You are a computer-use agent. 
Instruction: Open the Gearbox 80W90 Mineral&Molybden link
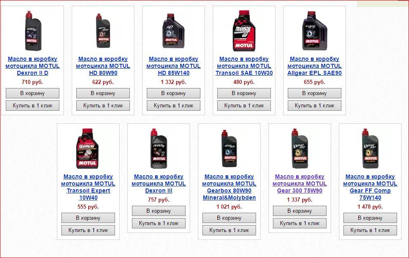click(229, 187)
